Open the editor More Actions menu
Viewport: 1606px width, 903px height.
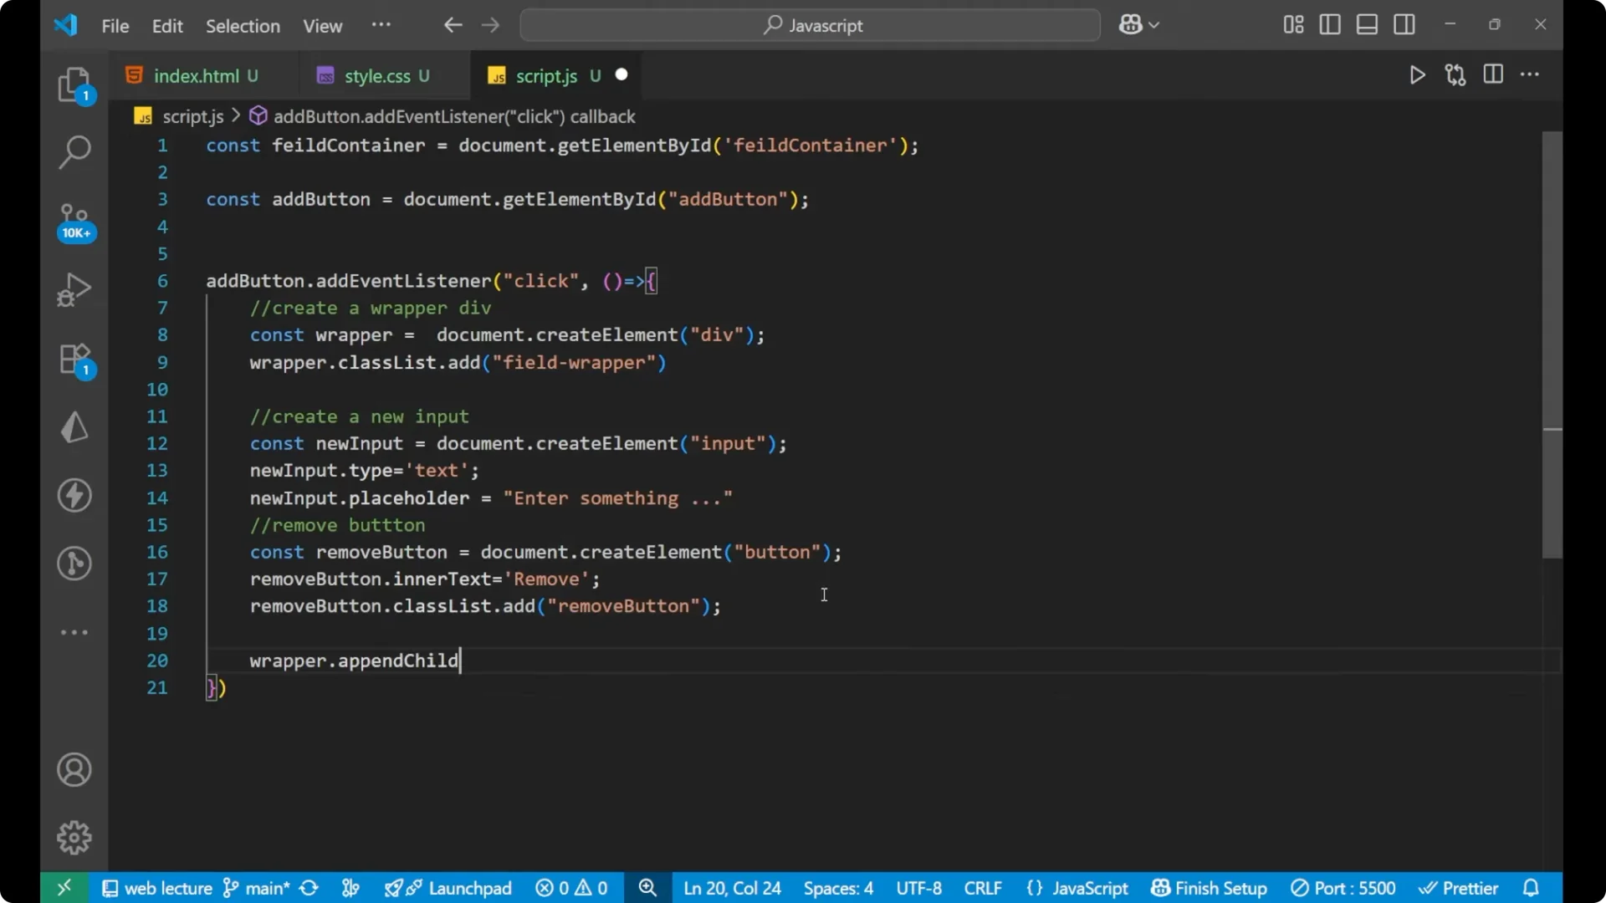[x=1531, y=74]
